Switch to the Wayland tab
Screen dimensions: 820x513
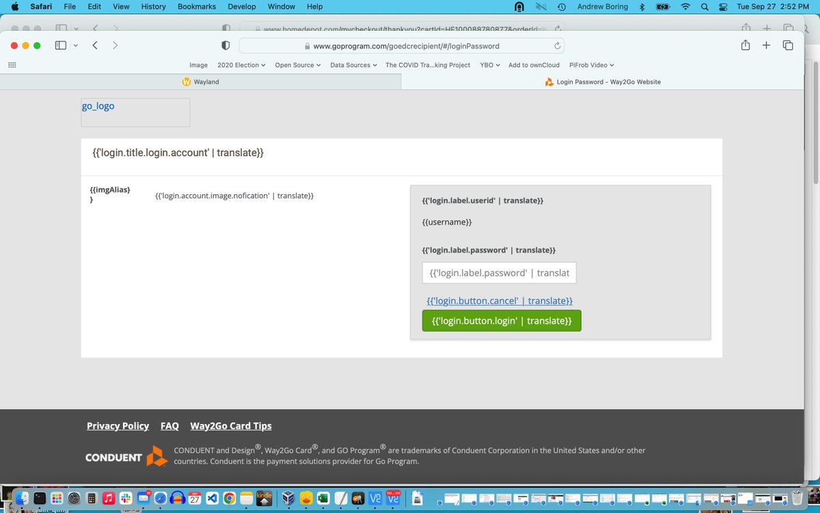(x=200, y=81)
